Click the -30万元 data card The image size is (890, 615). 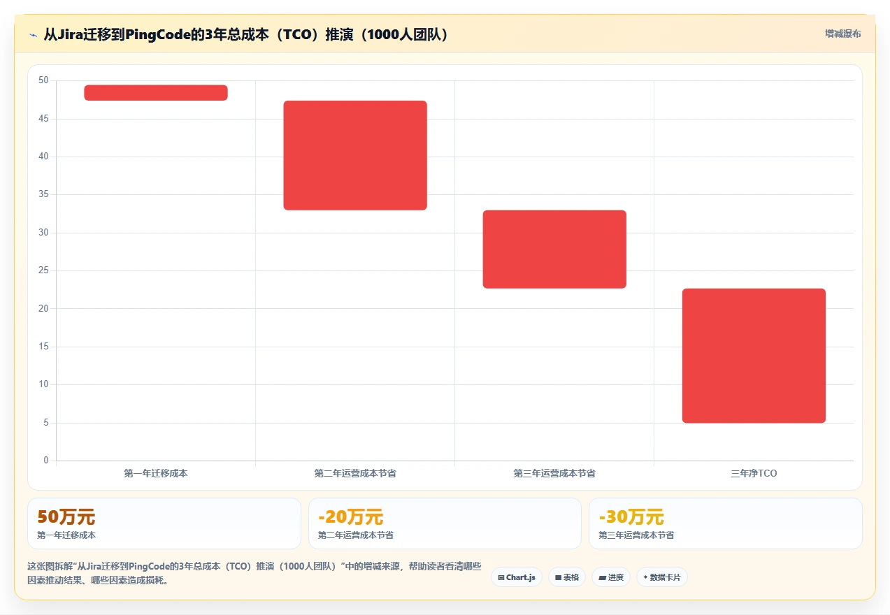point(726,523)
